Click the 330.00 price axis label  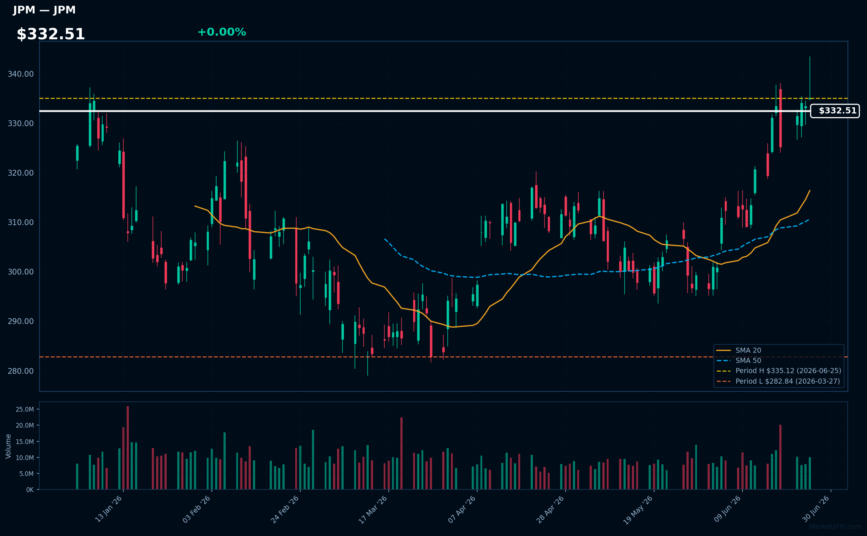point(21,124)
